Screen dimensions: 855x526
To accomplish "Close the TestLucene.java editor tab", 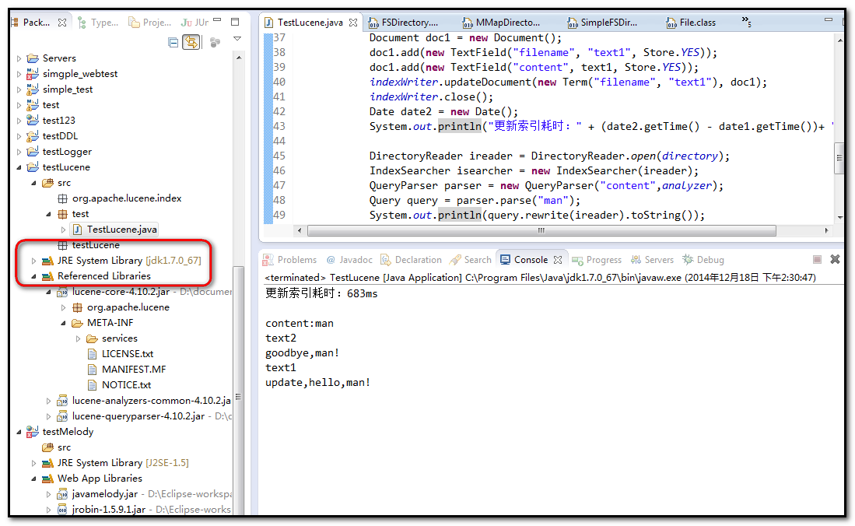I will pyautogui.click(x=353, y=23).
